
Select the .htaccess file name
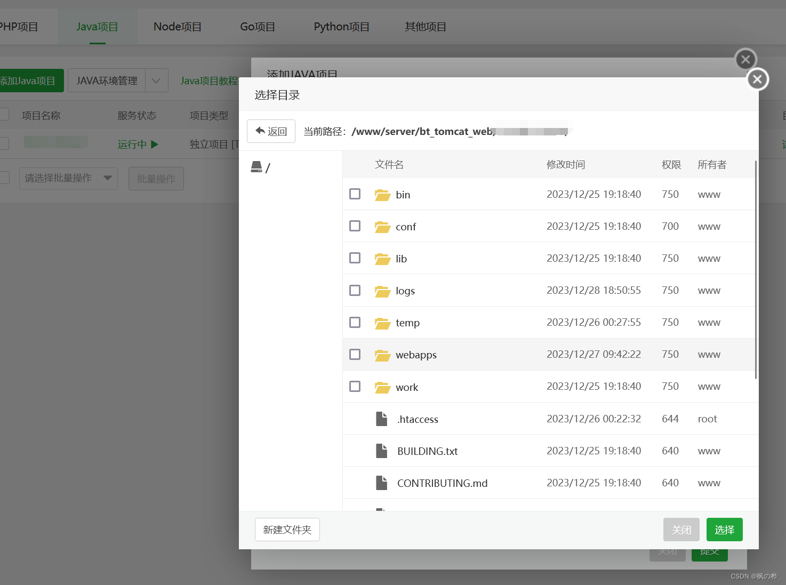(418, 419)
